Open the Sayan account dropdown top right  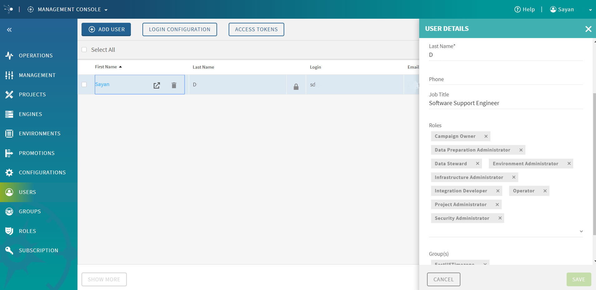click(x=590, y=10)
